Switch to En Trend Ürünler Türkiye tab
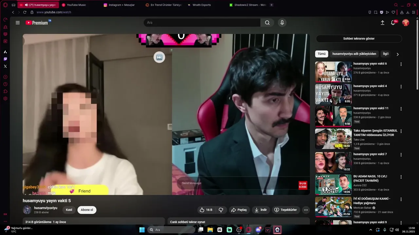The width and height of the screenshot is (419, 235). coord(164,5)
